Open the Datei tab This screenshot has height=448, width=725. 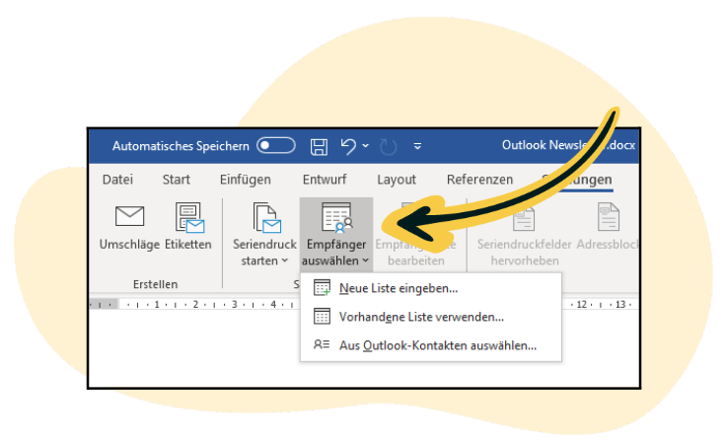tap(117, 180)
